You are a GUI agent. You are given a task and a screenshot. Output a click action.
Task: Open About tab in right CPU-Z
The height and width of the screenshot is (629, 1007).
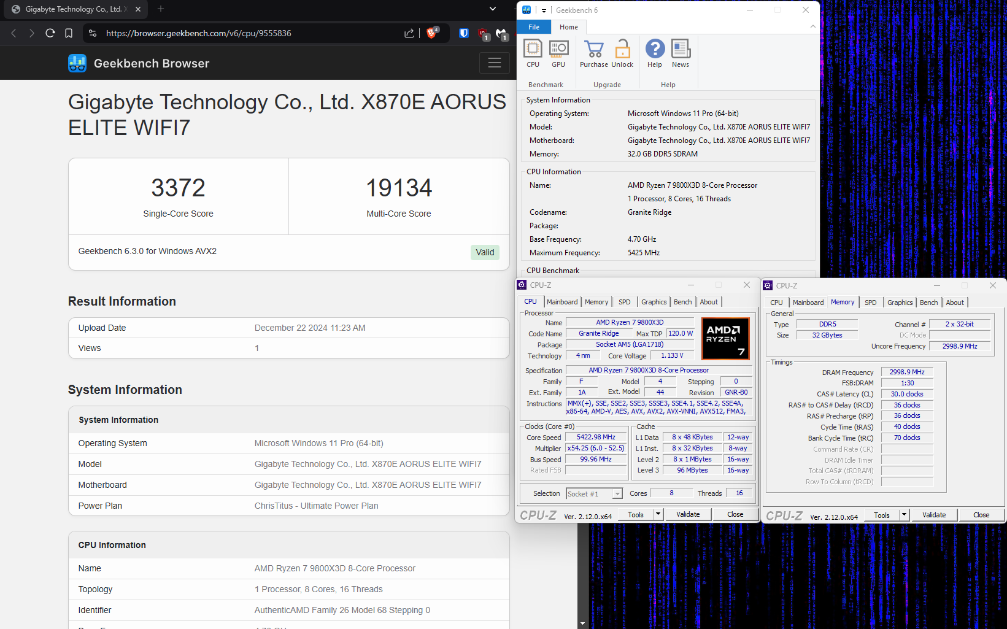click(955, 303)
